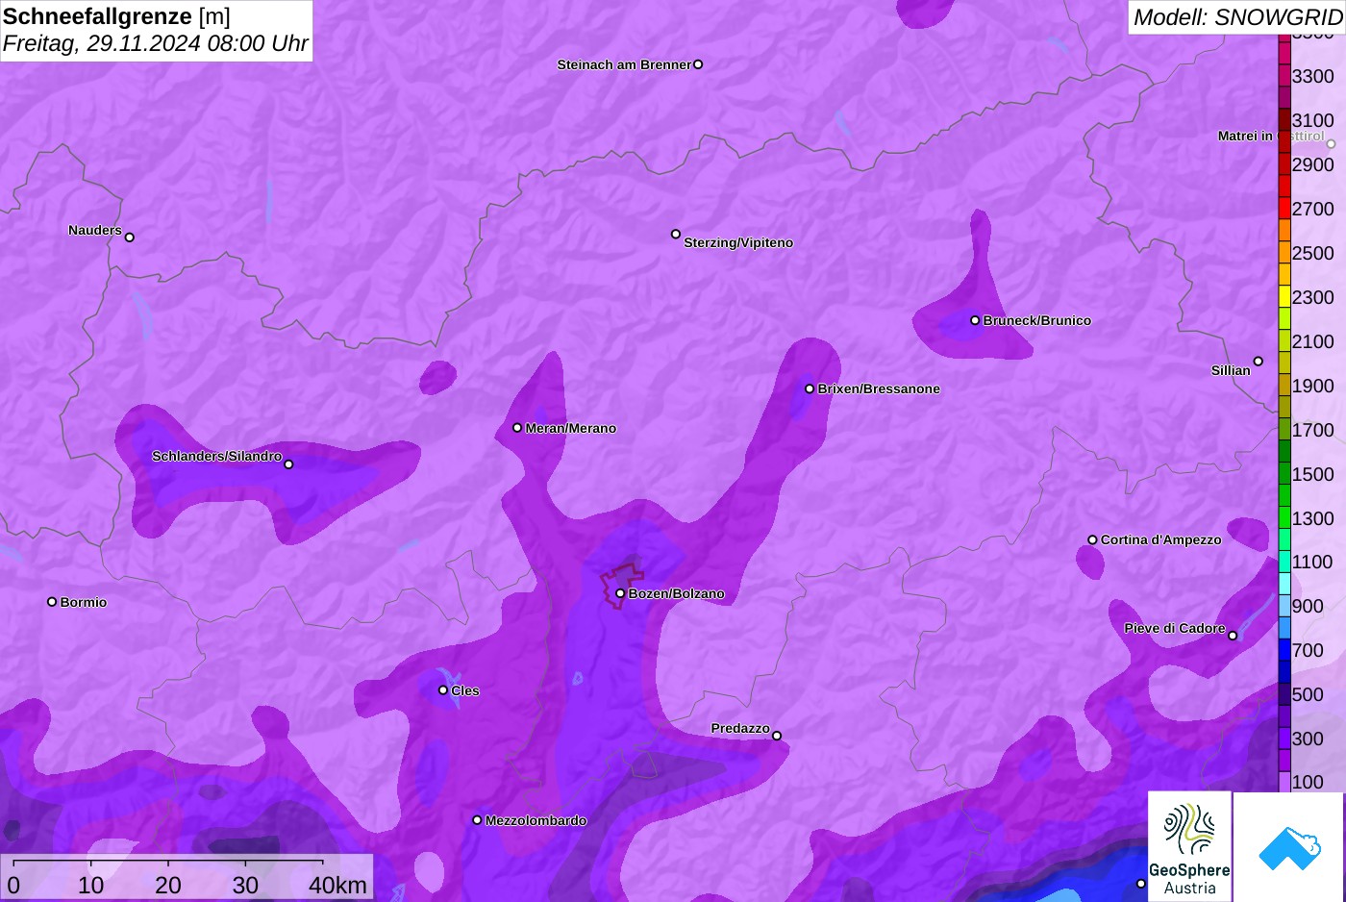
Task: Click the Bruneck/Brunico city marker
Action: (x=975, y=320)
